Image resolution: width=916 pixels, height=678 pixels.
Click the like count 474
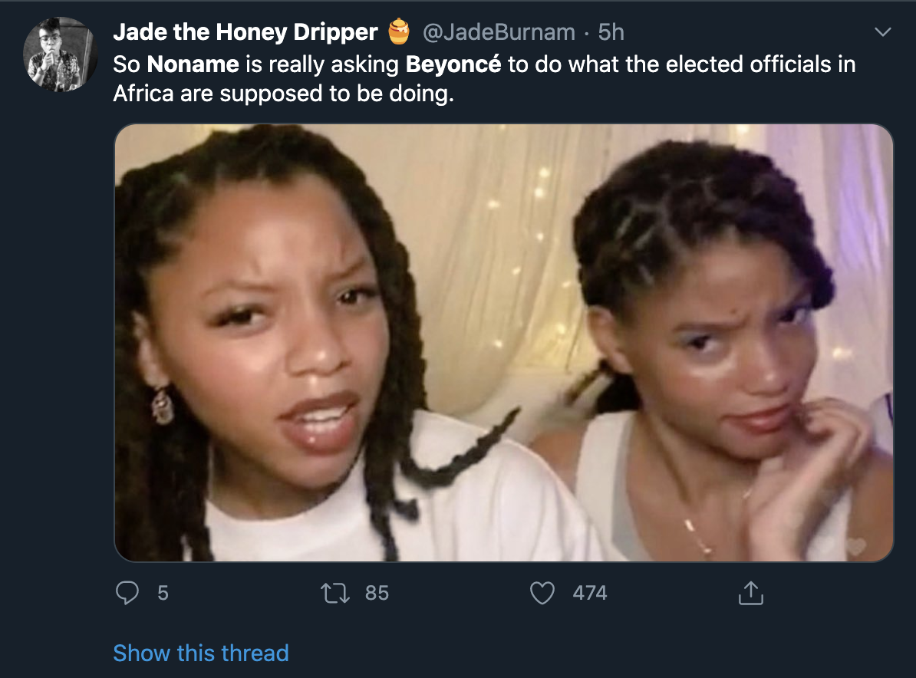(x=589, y=593)
